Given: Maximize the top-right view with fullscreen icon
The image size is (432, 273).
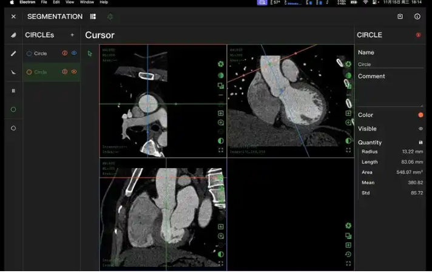Looking at the screenshot, I should [x=348, y=150].
